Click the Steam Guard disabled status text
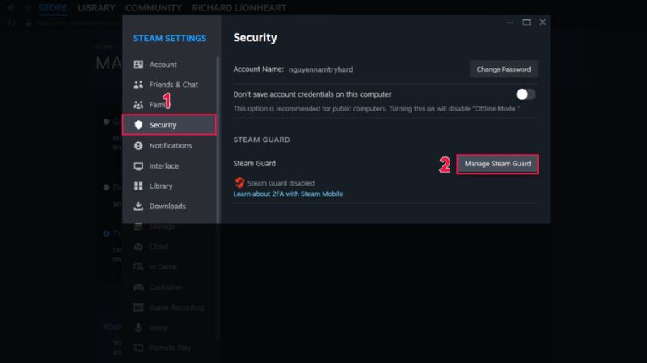The width and height of the screenshot is (647, 363). [281, 183]
